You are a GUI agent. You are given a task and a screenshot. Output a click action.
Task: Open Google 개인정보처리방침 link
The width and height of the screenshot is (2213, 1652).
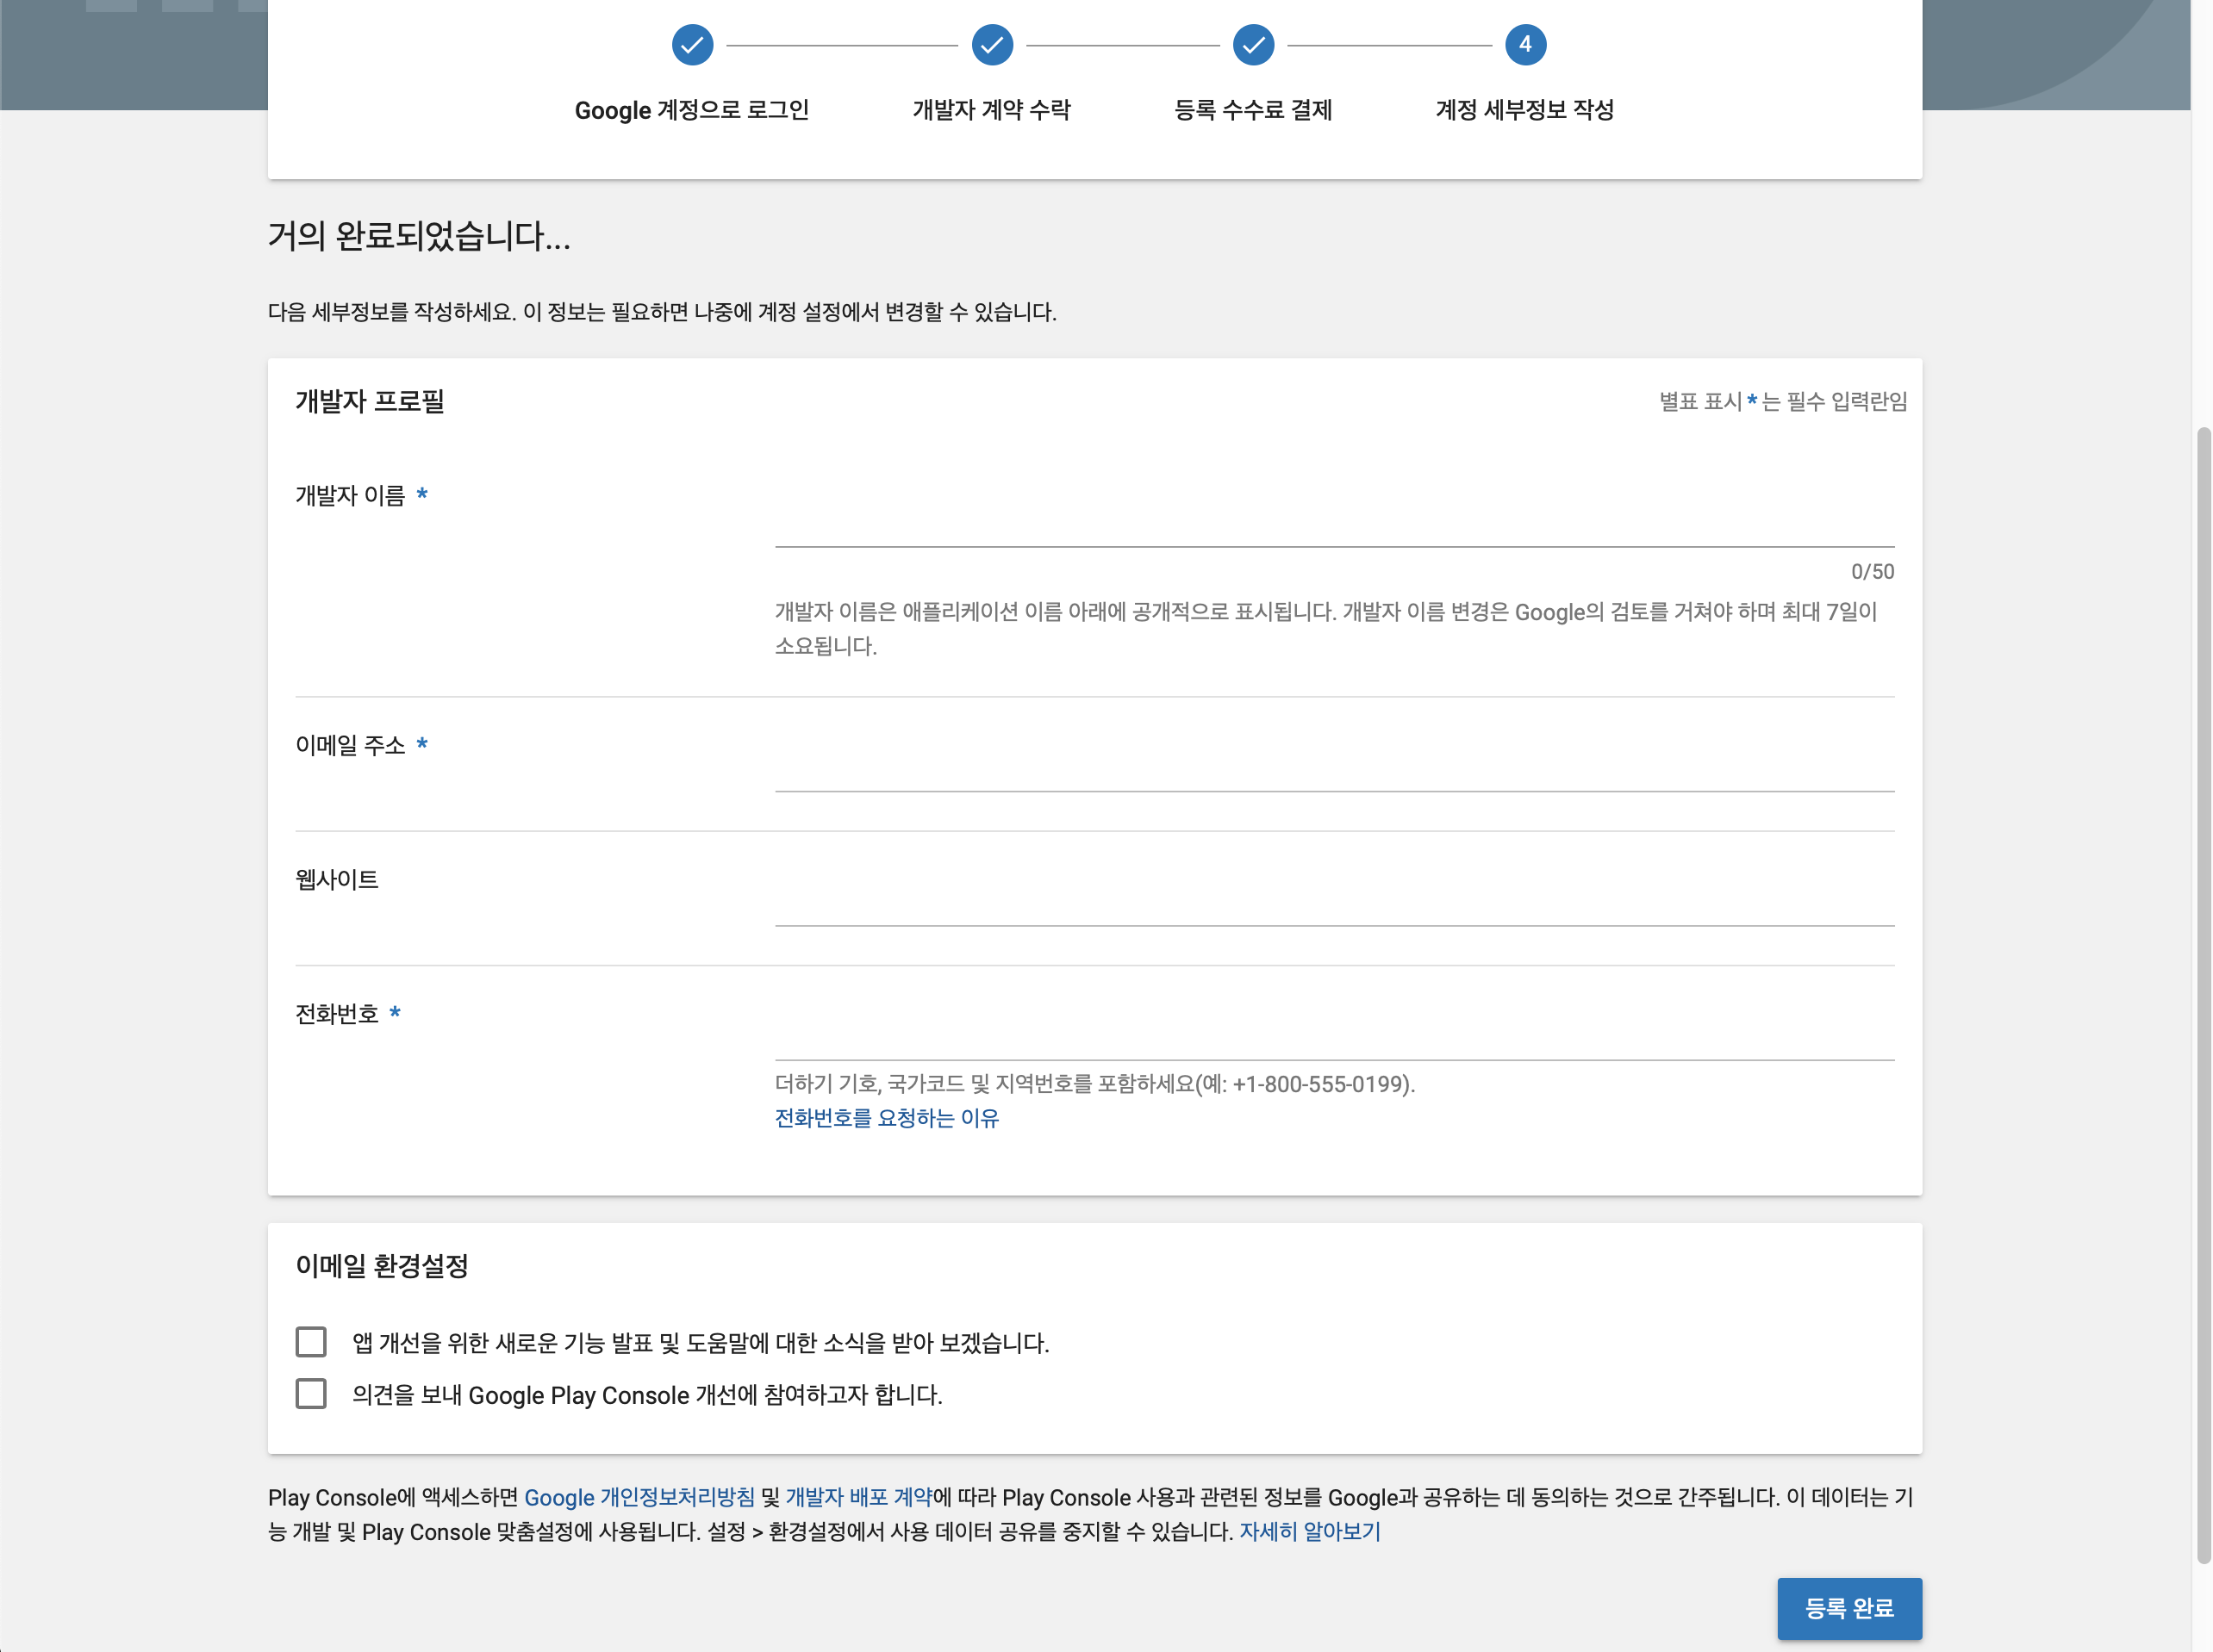[x=639, y=1497]
